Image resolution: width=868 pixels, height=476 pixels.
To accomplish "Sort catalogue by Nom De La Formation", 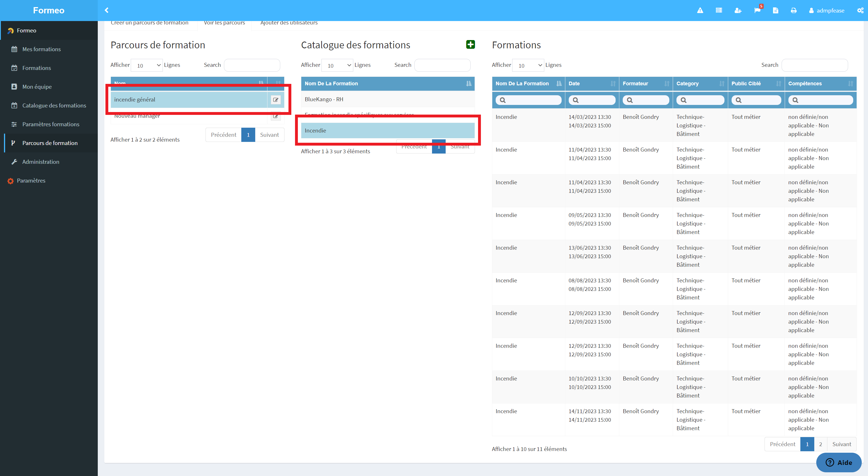I will [388, 84].
